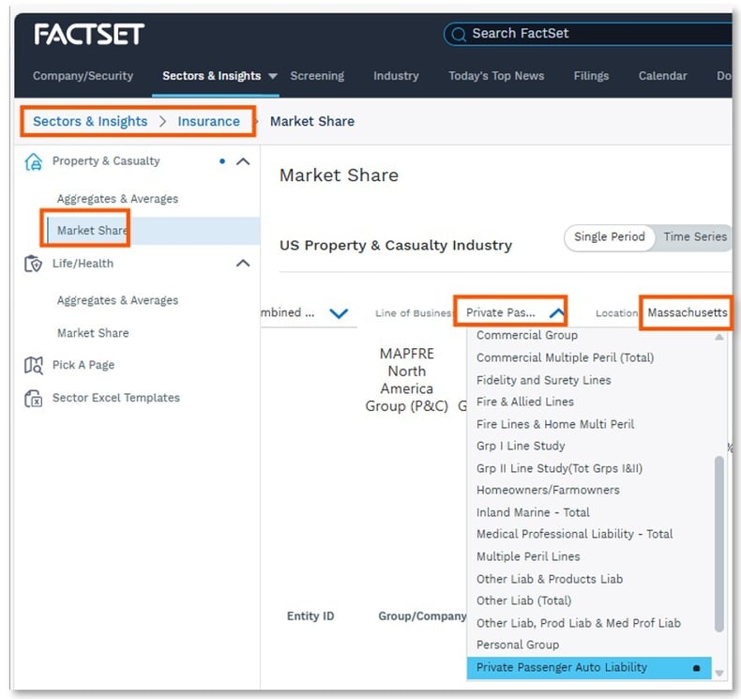Collapse the Property & Casualty section

[x=242, y=161]
